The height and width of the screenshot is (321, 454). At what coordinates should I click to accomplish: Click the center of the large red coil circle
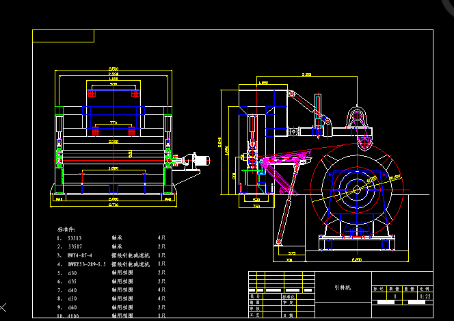tap(357, 190)
